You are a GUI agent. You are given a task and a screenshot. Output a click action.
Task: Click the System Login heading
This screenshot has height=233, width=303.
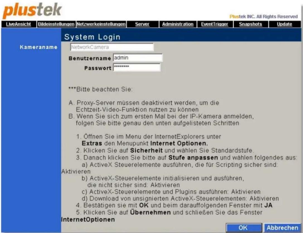point(92,37)
